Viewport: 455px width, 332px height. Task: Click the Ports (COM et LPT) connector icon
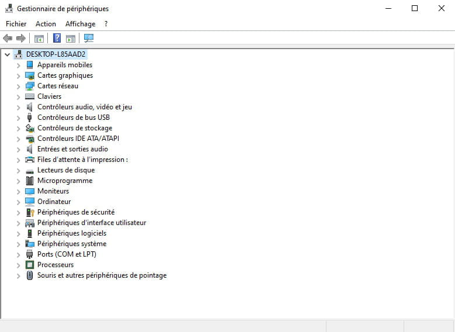coord(30,254)
